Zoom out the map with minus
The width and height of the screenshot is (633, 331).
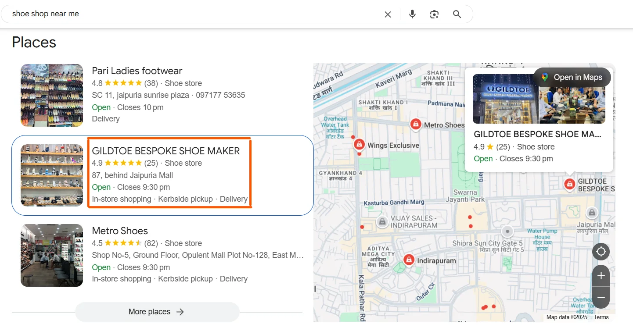(601, 298)
